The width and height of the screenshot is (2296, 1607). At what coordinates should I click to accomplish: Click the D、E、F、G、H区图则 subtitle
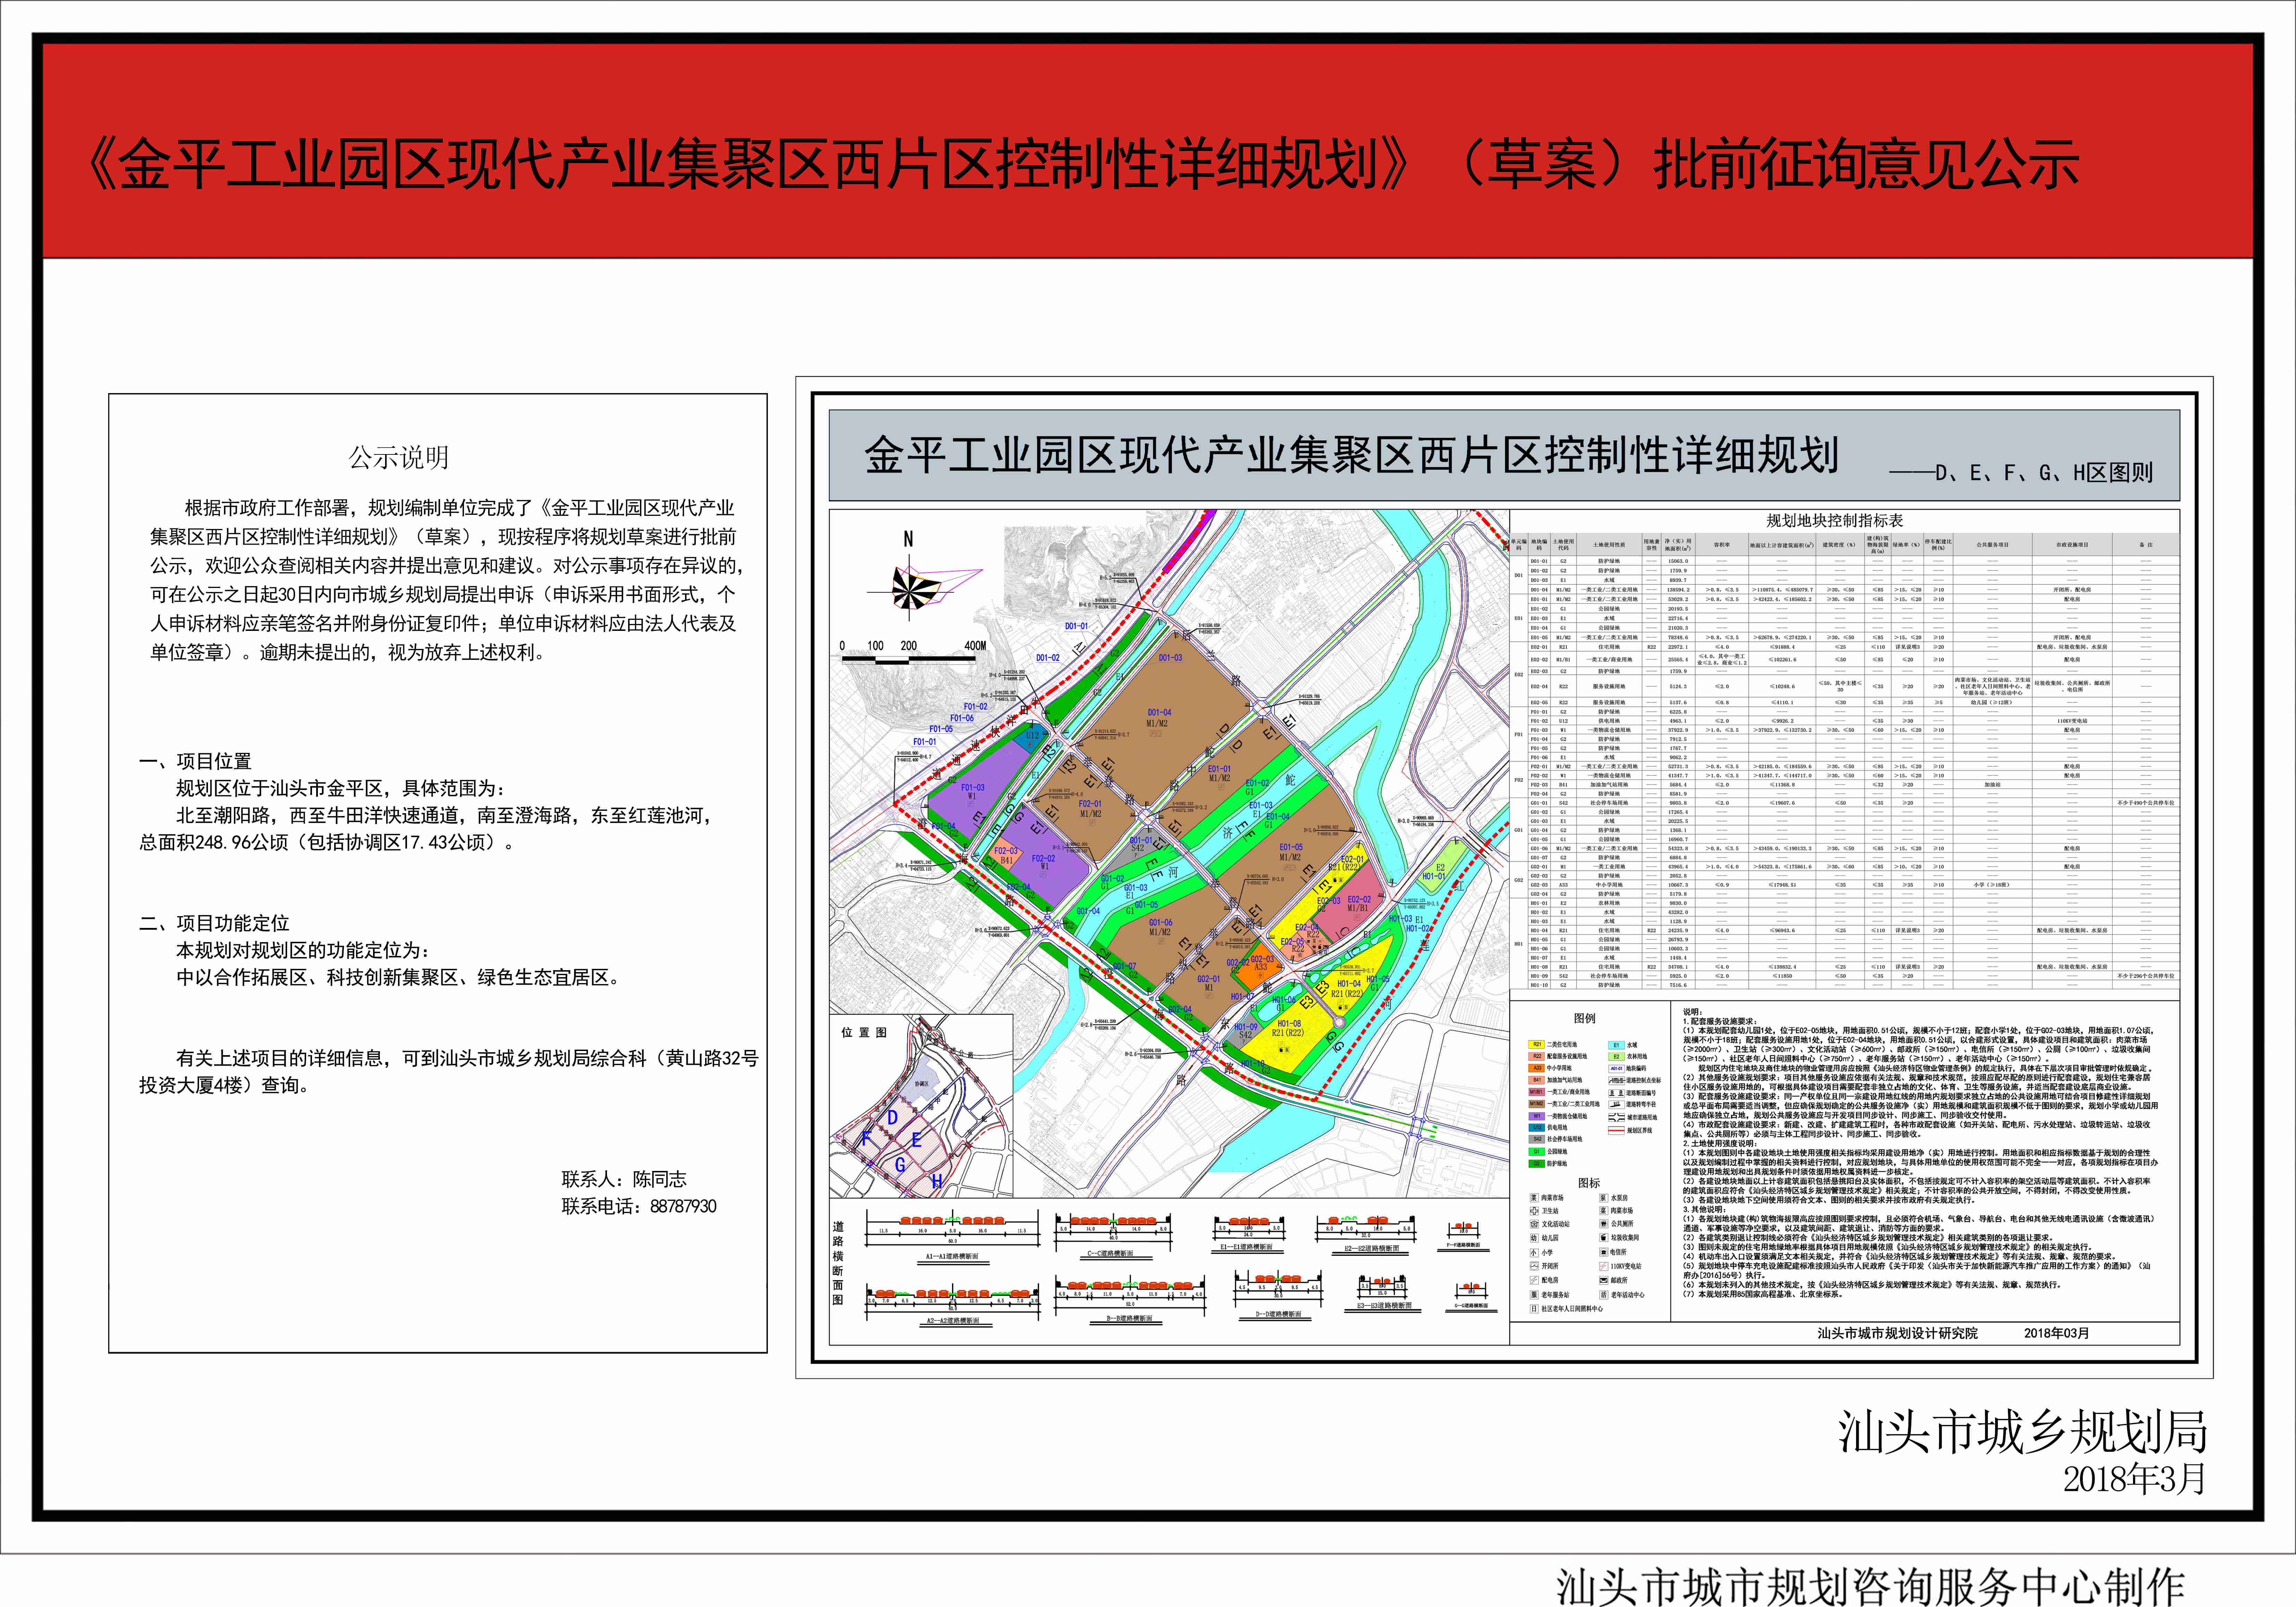2021,472
